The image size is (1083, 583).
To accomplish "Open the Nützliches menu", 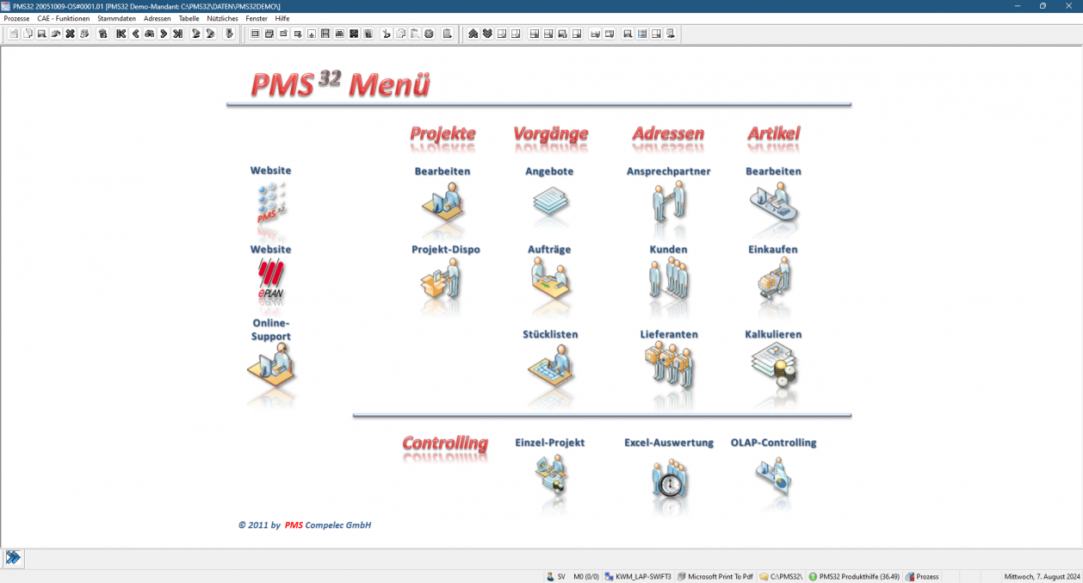I will click(222, 18).
